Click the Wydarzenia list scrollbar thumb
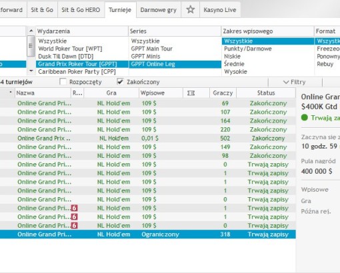 point(31,46)
